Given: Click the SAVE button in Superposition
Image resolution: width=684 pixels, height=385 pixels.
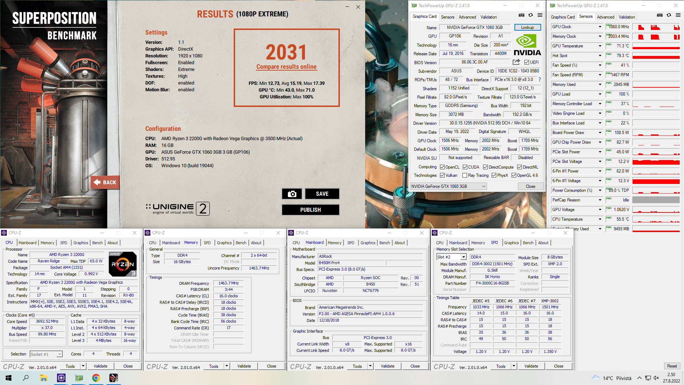Looking at the screenshot, I should tap(322, 194).
